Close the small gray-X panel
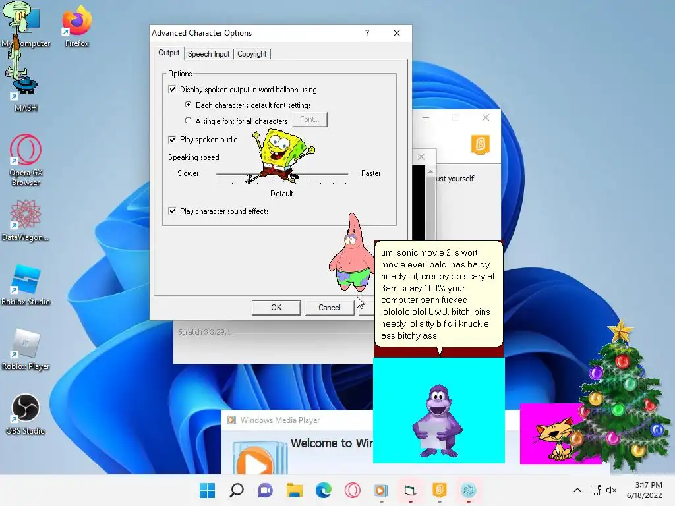Viewport: 675px width, 506px height. click(x=421, y=157)
